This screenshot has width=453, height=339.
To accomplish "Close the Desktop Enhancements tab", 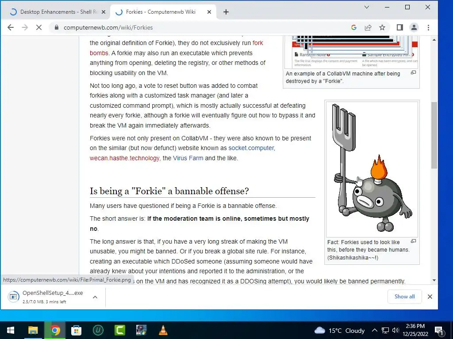I will click(x=104, y=12).
